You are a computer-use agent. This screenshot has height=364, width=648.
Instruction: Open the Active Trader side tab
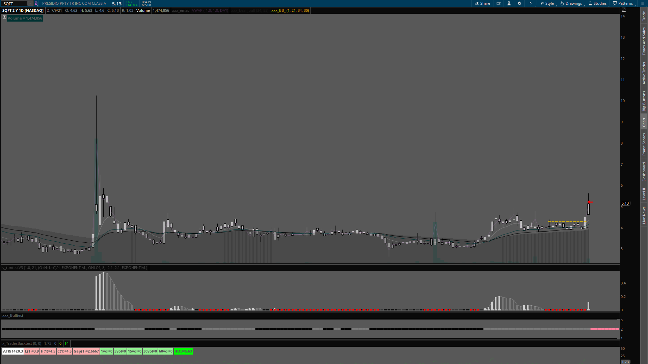coord(644,73)
